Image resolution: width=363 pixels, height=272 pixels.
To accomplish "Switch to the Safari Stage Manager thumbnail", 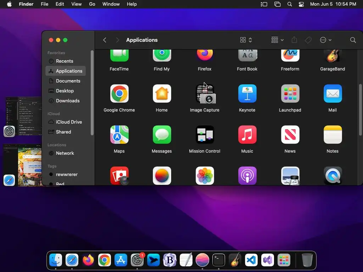I will coord(23,165).
